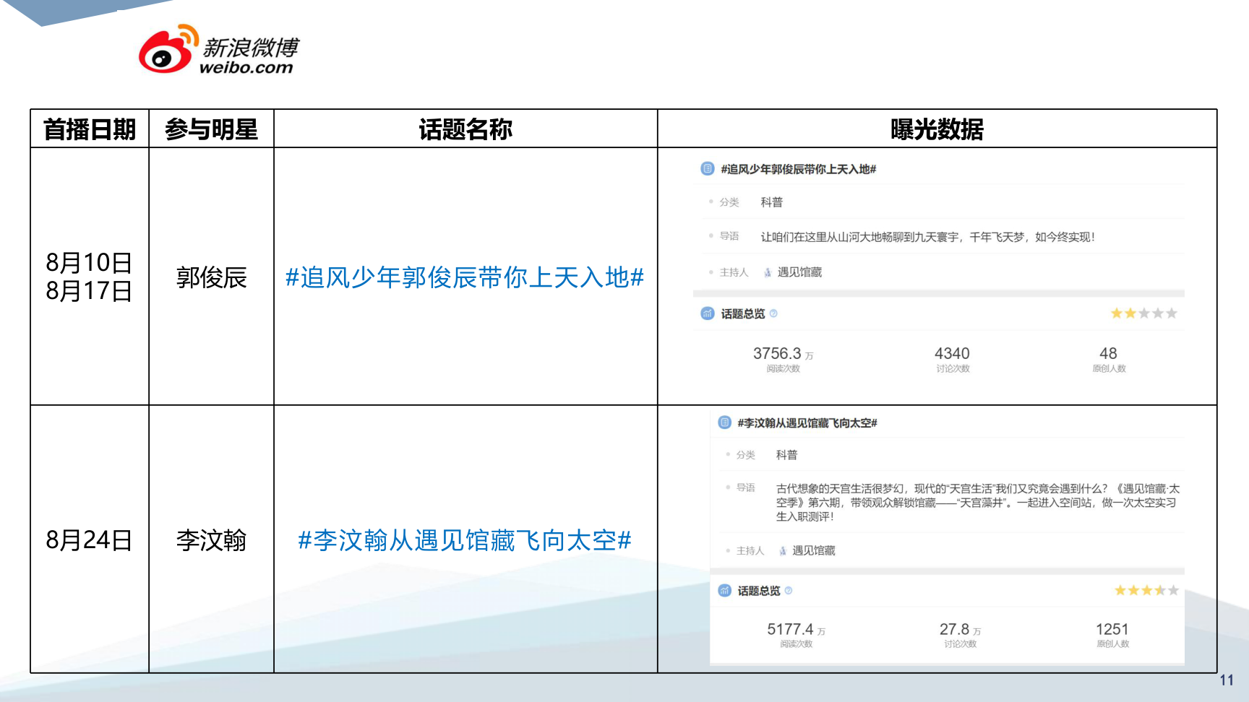Select the 8月24日 date cell
Viewport: 1249px width, 702px height.
point(89,540)
